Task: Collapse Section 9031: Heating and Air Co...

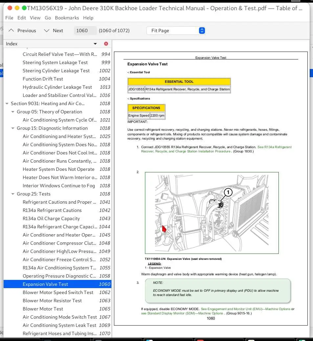Action: 7,104
